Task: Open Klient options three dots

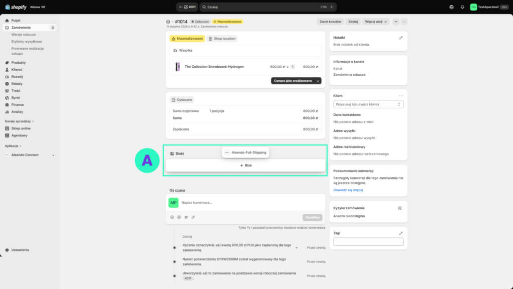Action: [x=401, y=96]
